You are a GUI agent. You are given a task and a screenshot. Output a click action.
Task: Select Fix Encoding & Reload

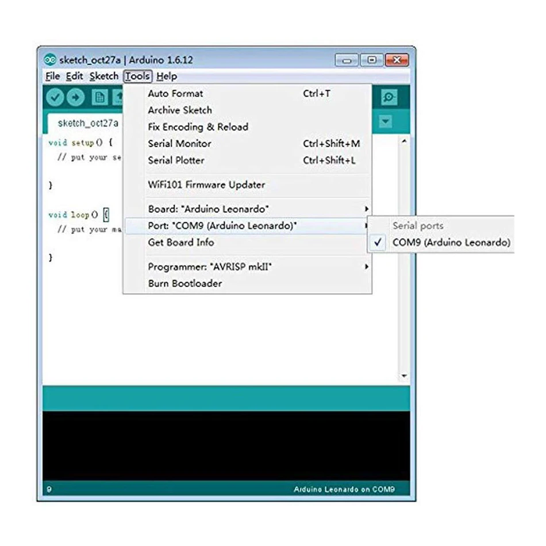click(248, 127)
